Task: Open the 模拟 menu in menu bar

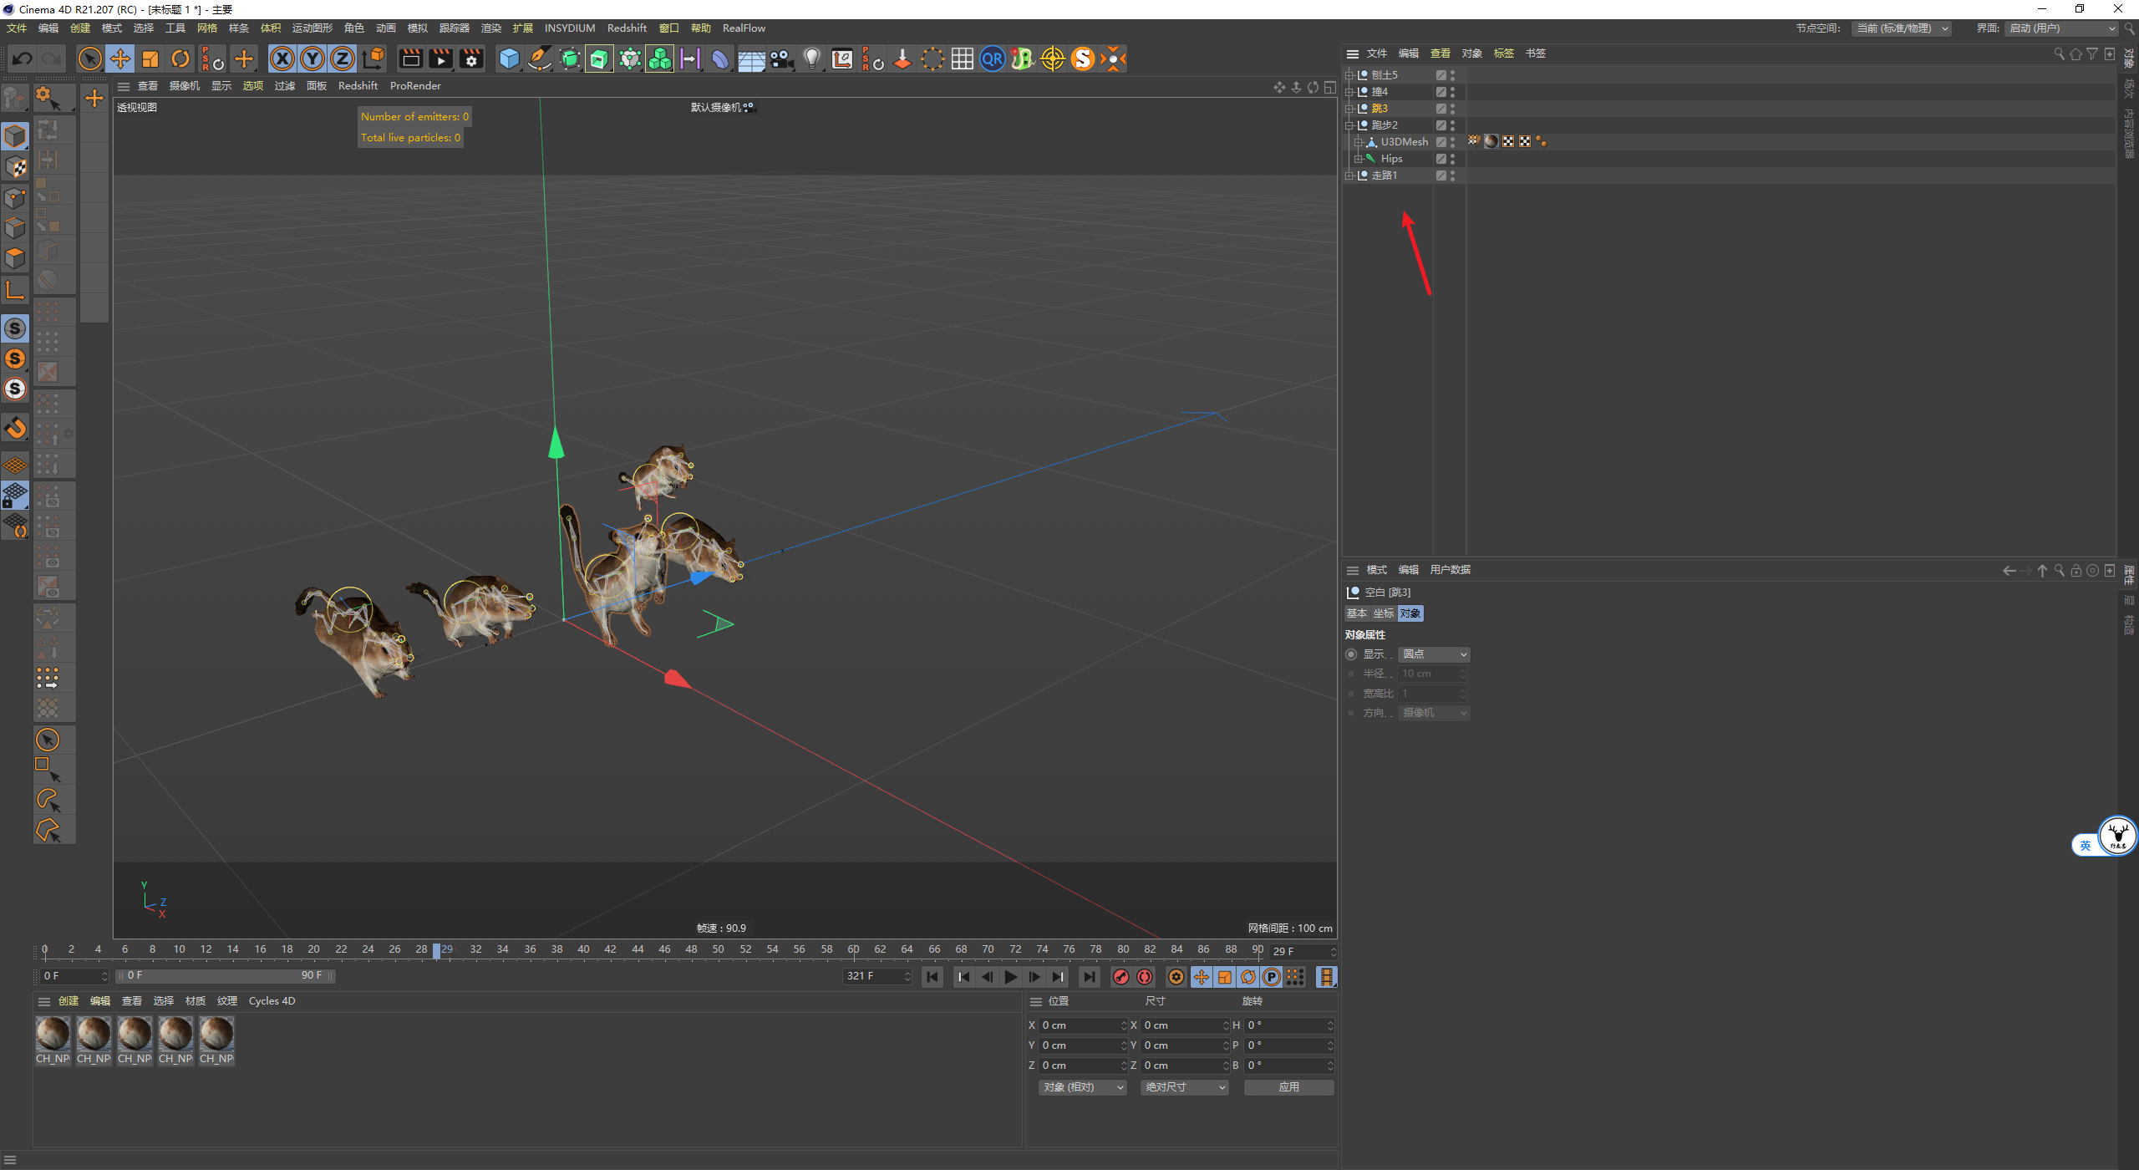Action: (417, 28)
